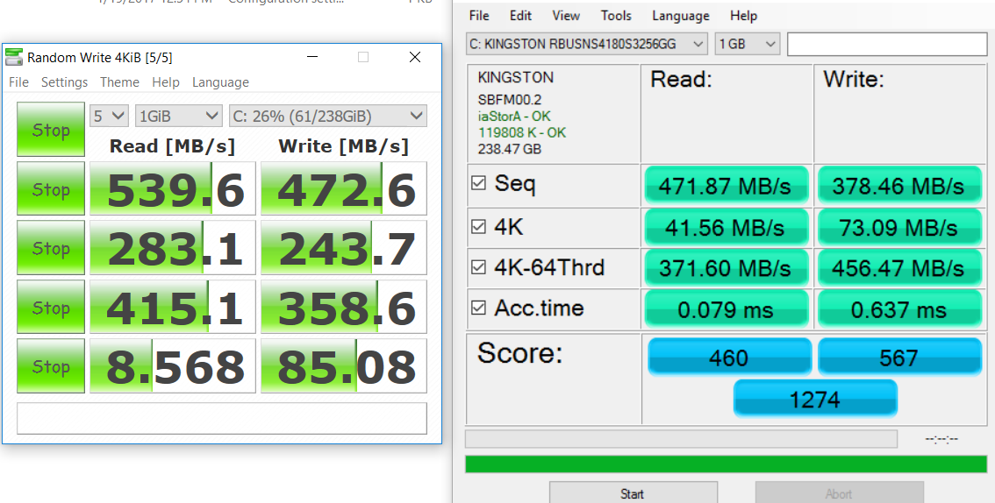Click the 85.08 write result
The height and width of the screenshot is (503, 995).
pyautogui.click(x=344, y=365)
